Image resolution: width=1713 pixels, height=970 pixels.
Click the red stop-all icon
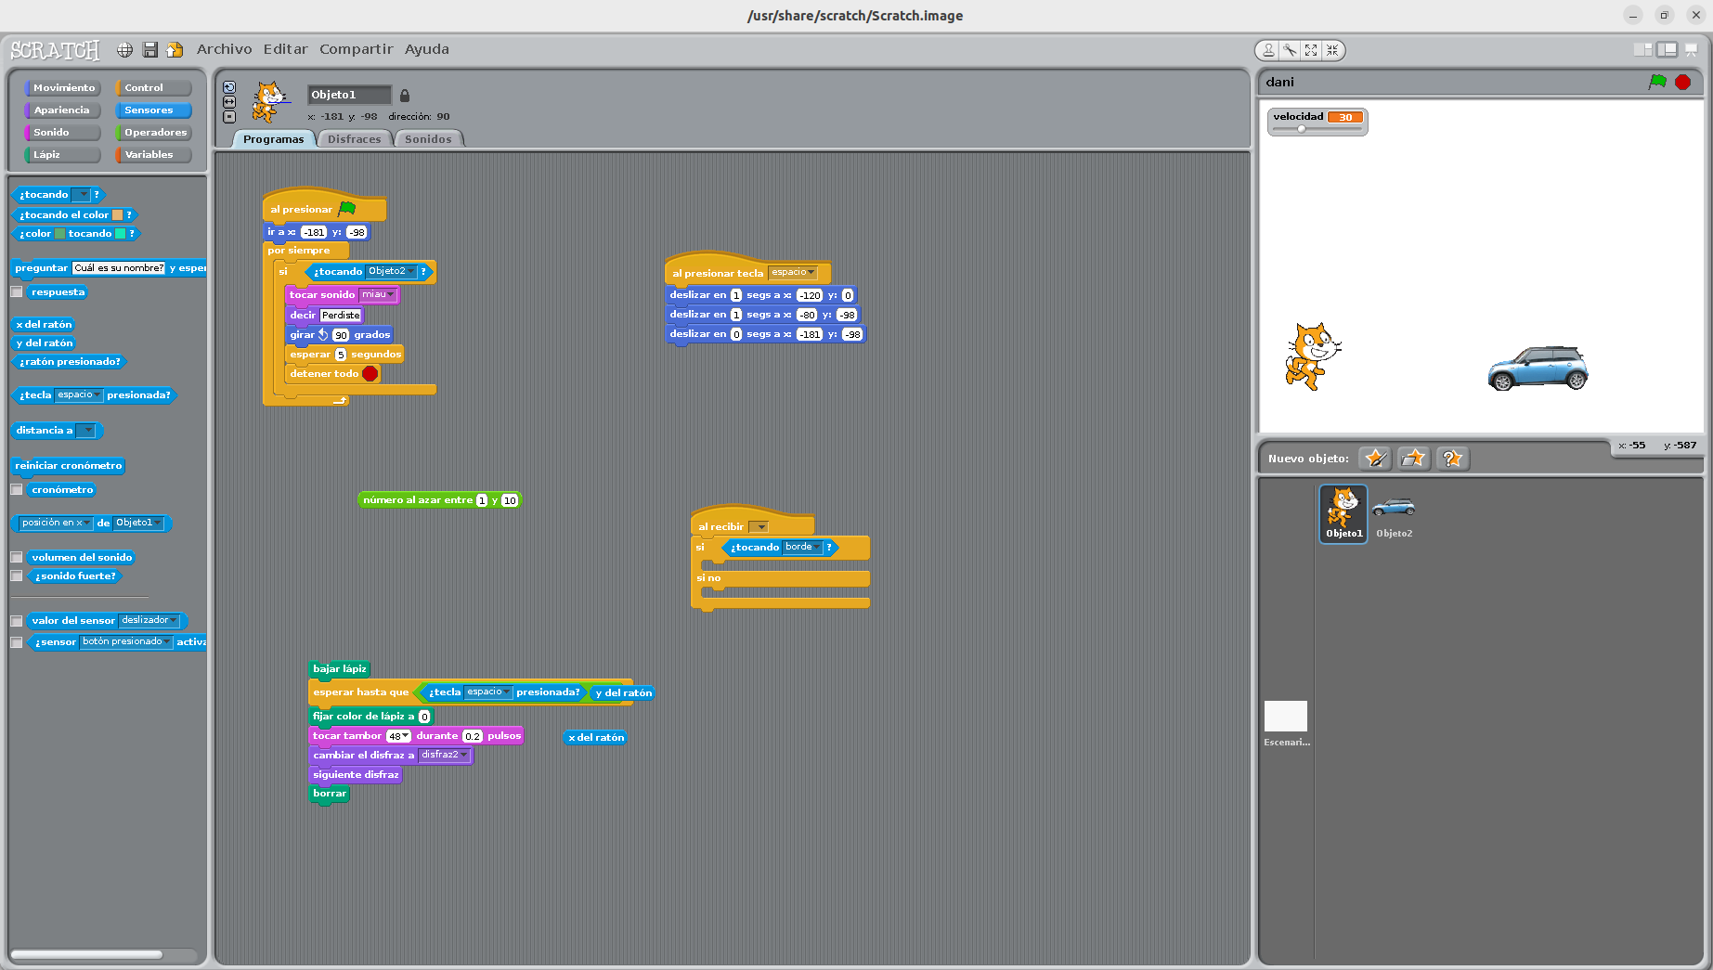pyautogui.click(x=1682, y=82)
